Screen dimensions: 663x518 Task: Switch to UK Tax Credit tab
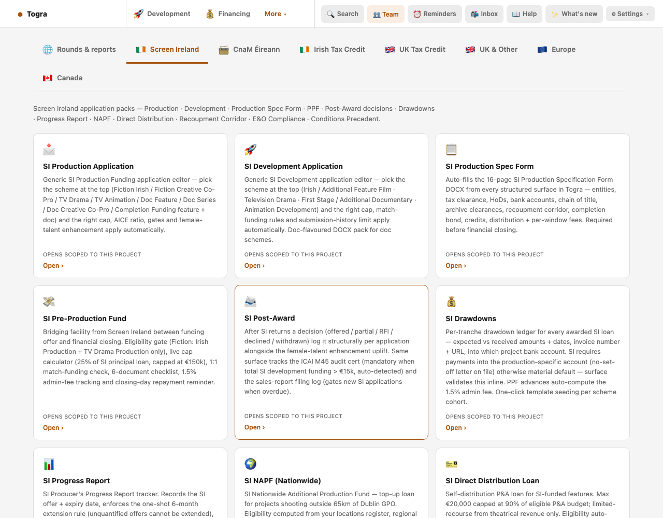pyautogui.click(x=415, y=50)
